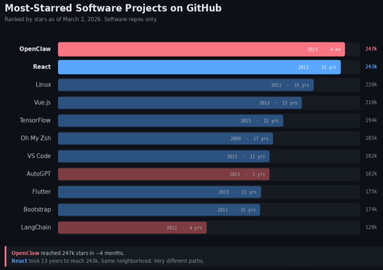Viewport: 383px width, 270px height.
Task: Click the Bootstrap project label
Action: pyautogui.click(x=37, y=210)
